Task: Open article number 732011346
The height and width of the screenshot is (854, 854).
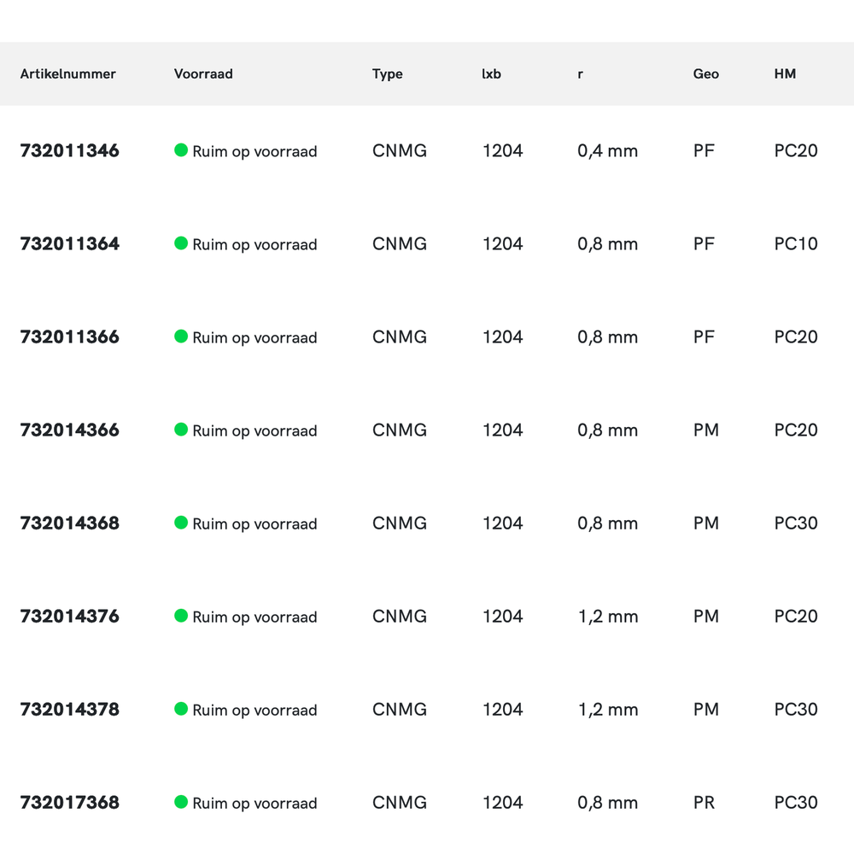Action: (x=70, y=151)
